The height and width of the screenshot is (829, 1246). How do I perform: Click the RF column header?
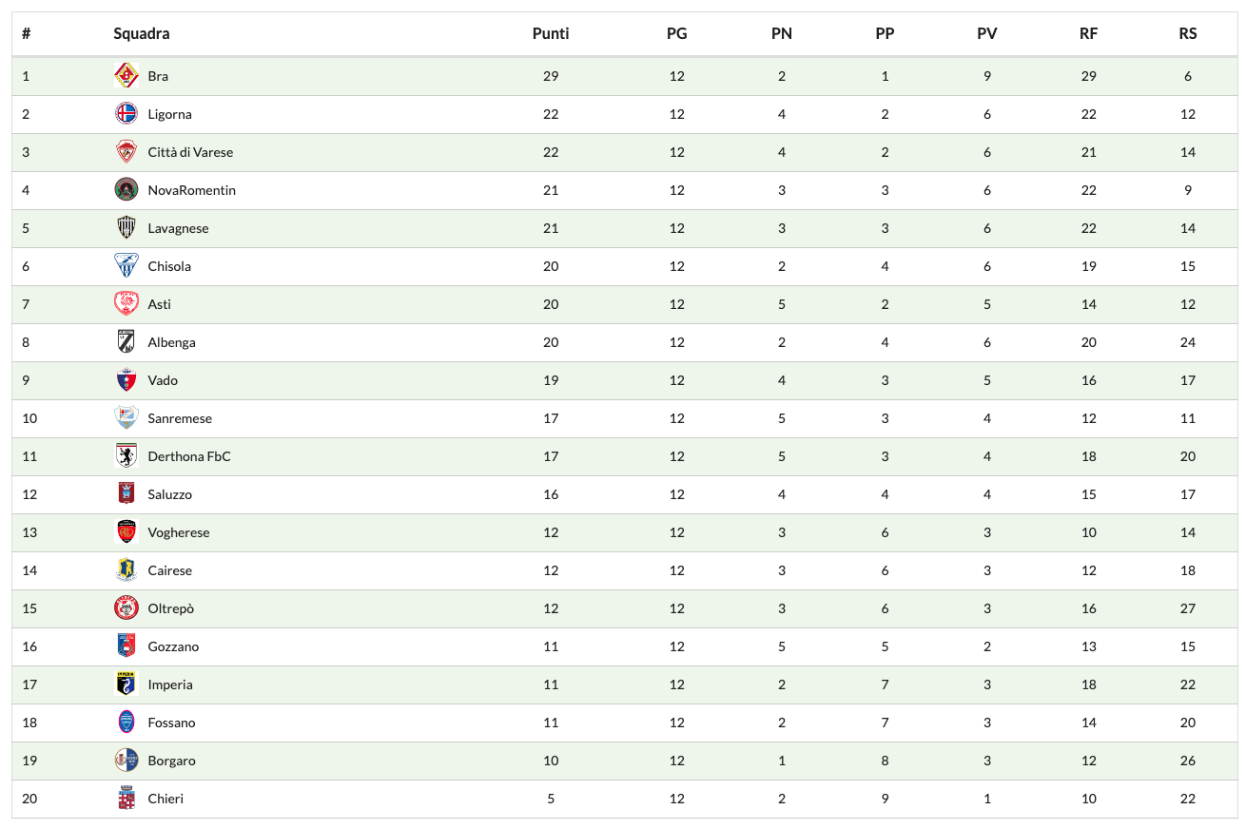1089,33
